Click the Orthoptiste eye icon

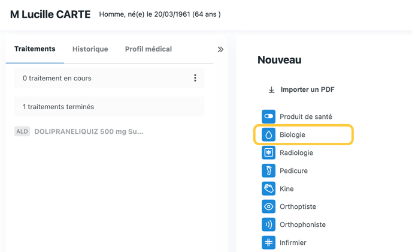(x=268, y=206)
